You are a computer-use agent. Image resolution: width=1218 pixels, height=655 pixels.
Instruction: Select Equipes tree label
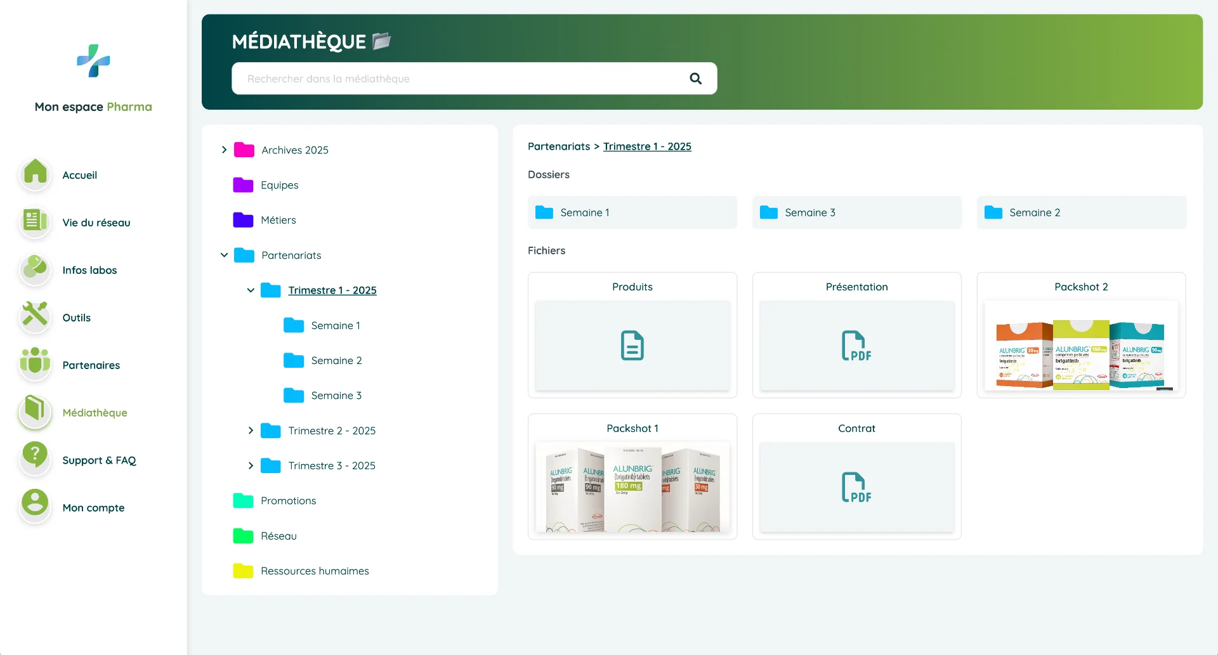pyautogui.click(x=280, y=185)
